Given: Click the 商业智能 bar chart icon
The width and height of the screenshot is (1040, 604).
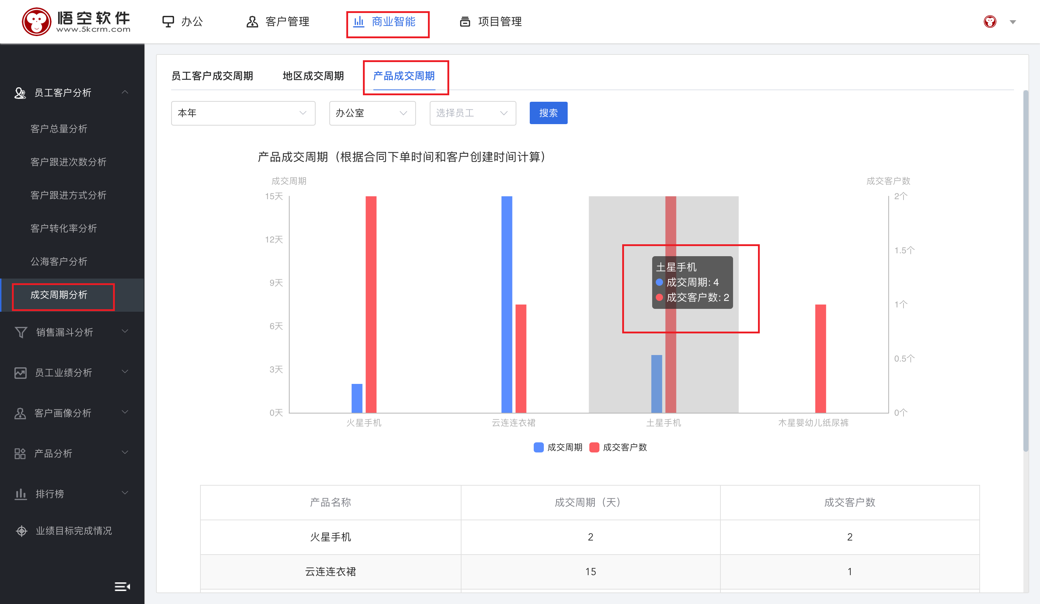Looking at the screenshot, I should point(359,21).
